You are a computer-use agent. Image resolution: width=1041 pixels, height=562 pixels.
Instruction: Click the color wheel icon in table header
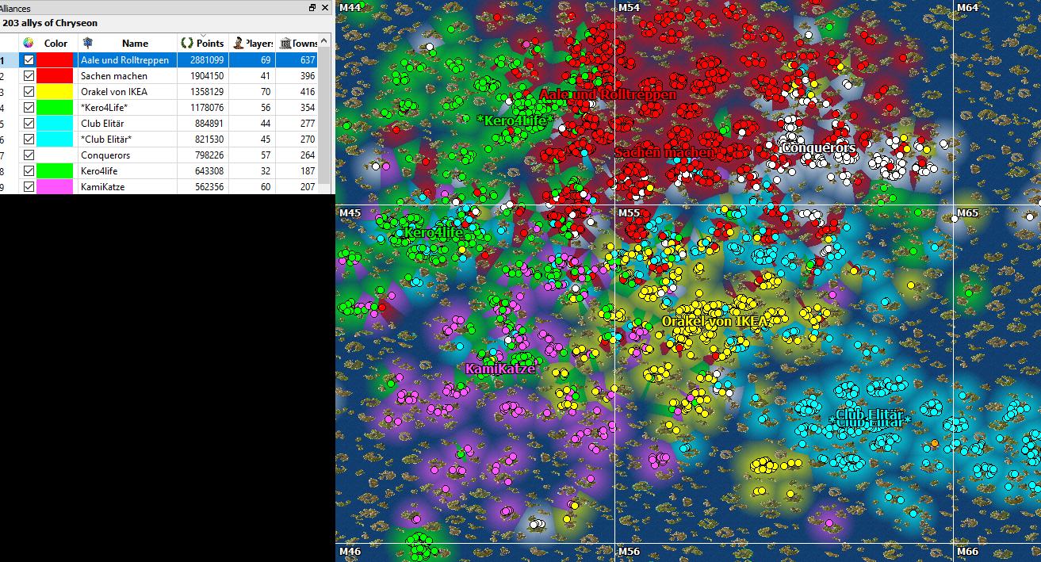[29, 43]
